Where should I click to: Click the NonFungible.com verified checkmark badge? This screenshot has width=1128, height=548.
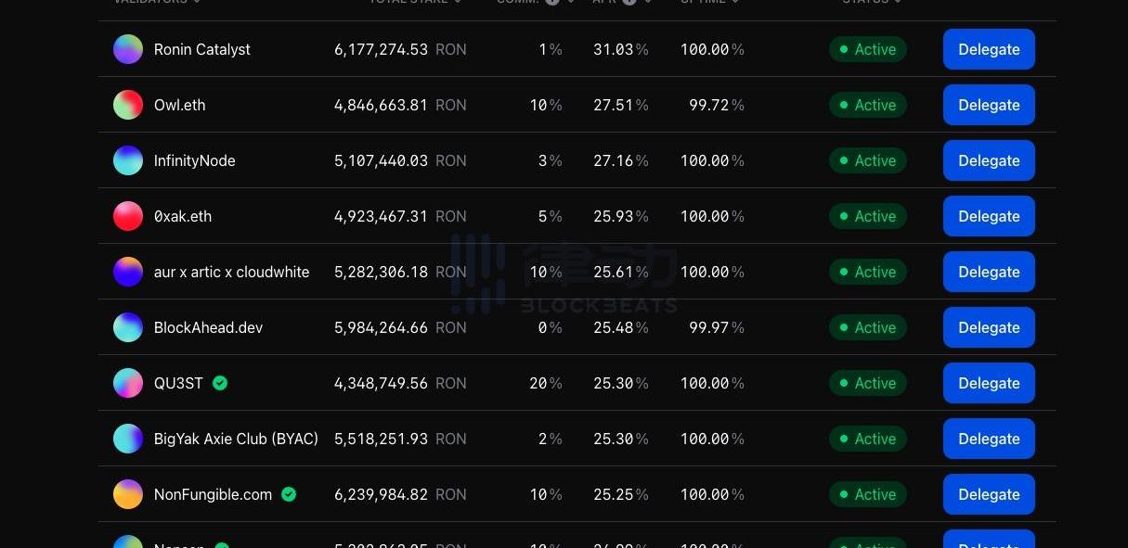[289, 494]
